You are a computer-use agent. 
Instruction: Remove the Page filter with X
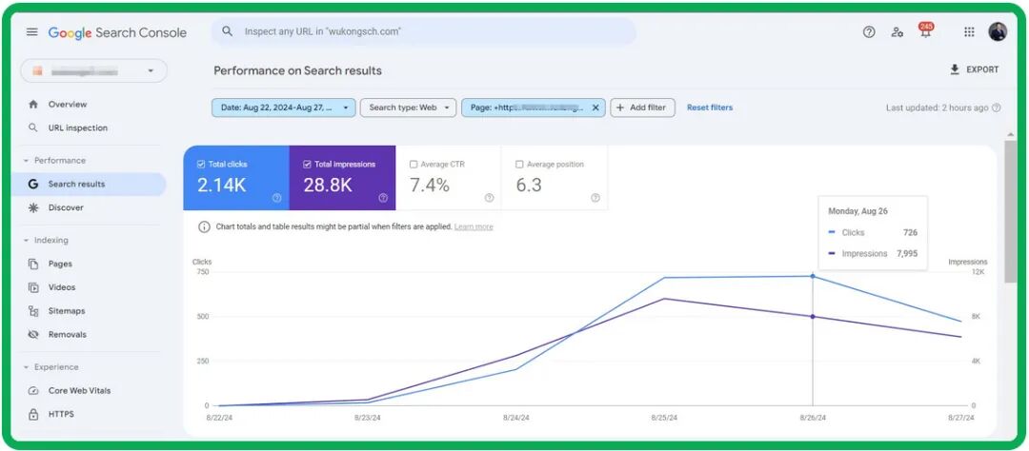595,108
